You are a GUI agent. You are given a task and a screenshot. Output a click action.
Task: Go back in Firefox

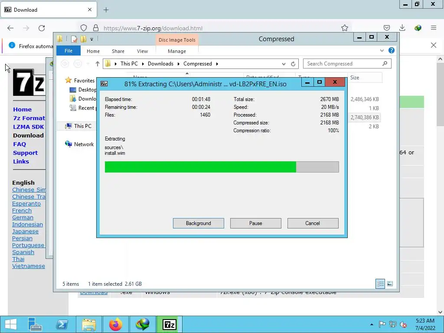pos(10,28)
